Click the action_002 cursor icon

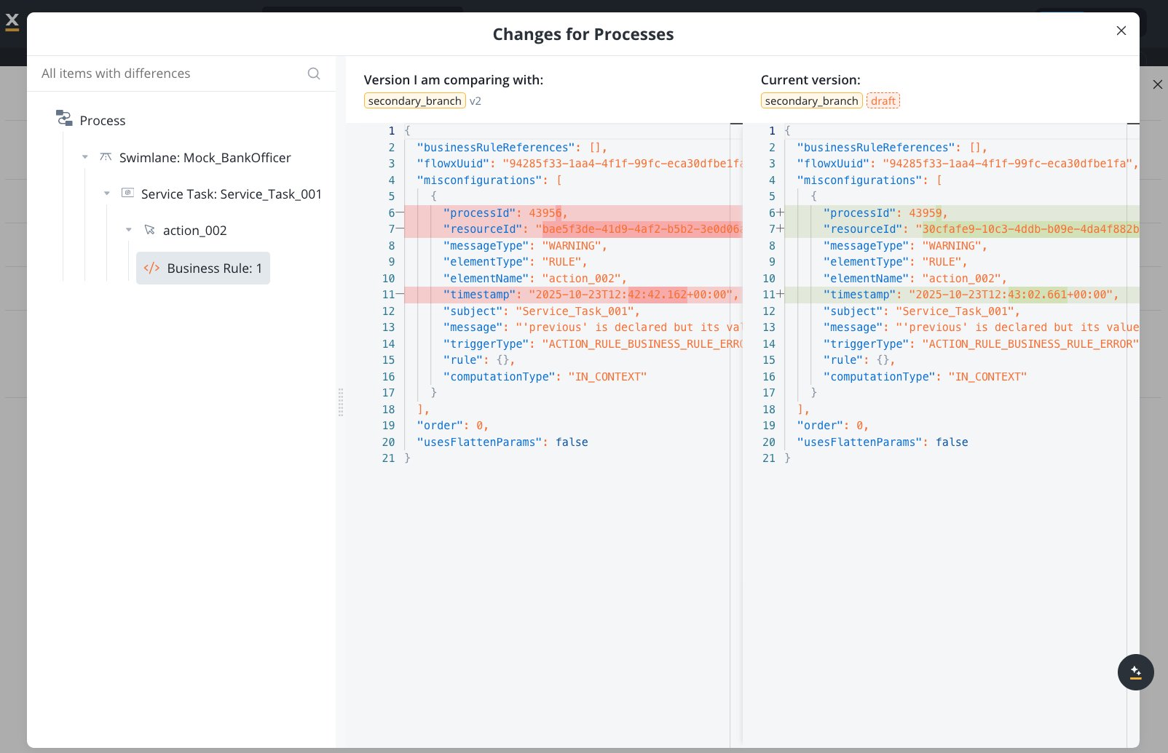click(x=149, y=230)
